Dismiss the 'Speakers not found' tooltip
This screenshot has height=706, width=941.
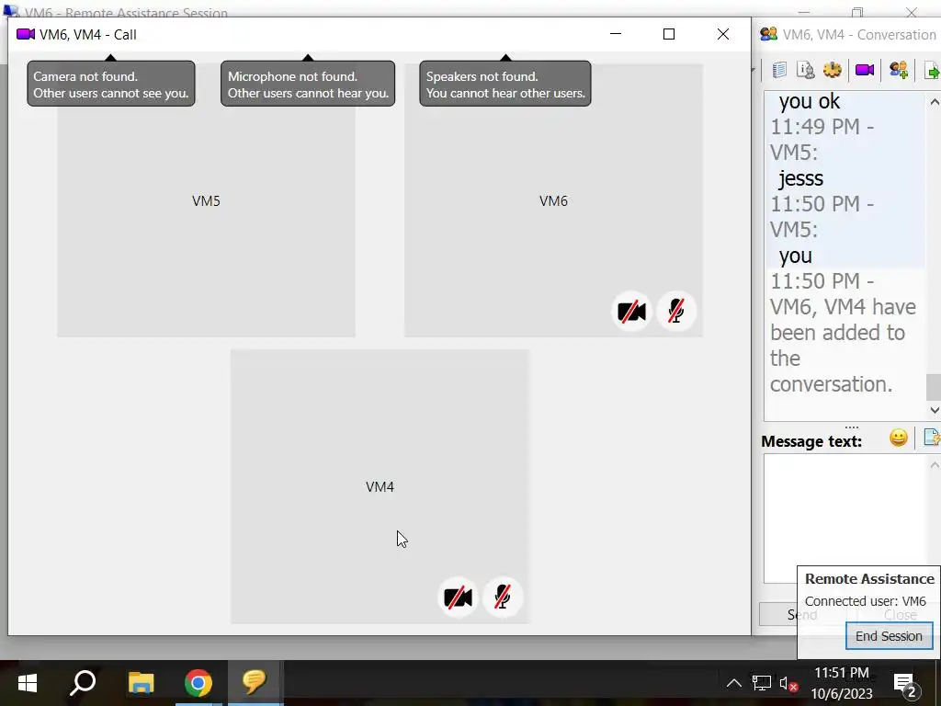click(x=505, y=84)
